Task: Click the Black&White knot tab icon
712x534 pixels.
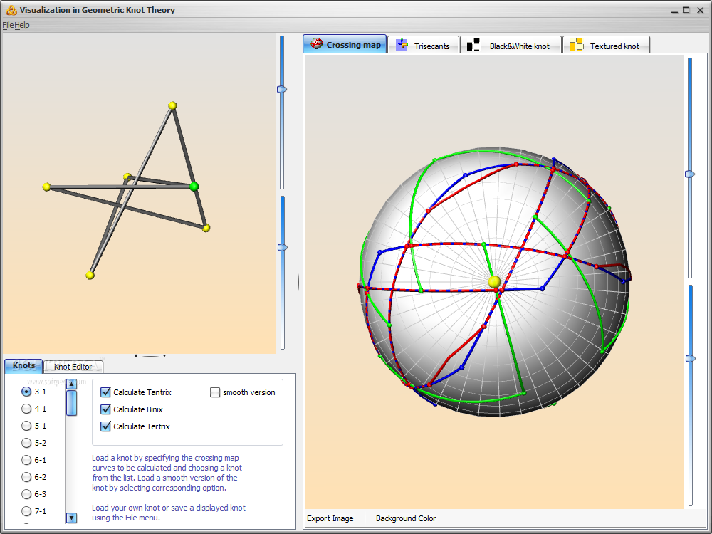Action: click(x=473, y=45)
